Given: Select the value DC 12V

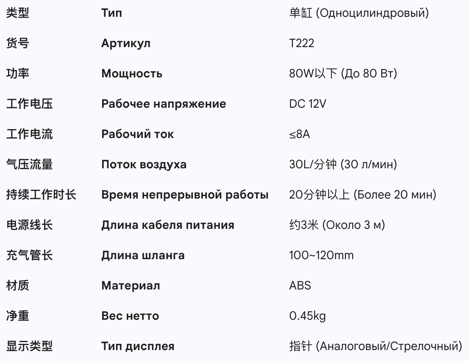Looking at the screenshot, I should coord(307,104).
